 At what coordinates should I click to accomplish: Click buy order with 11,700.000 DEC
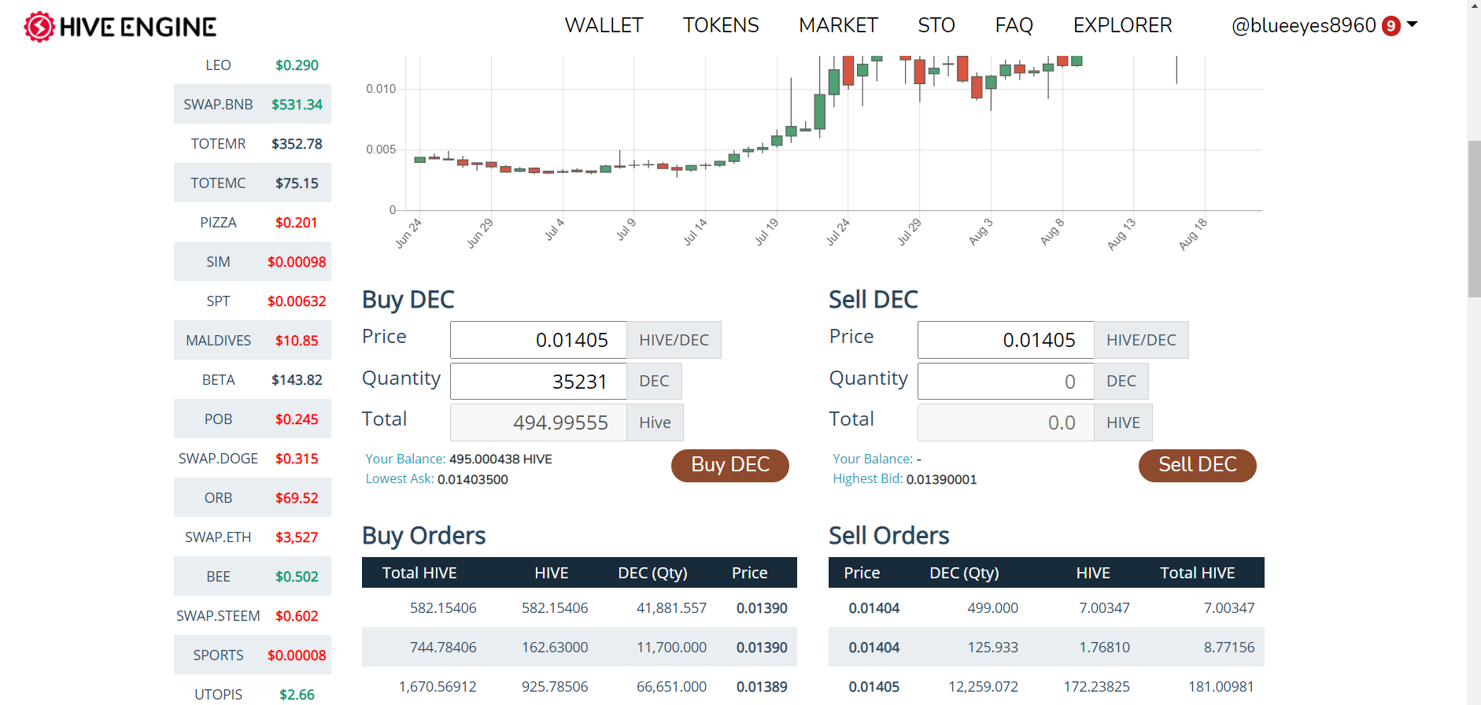point(579,647)
